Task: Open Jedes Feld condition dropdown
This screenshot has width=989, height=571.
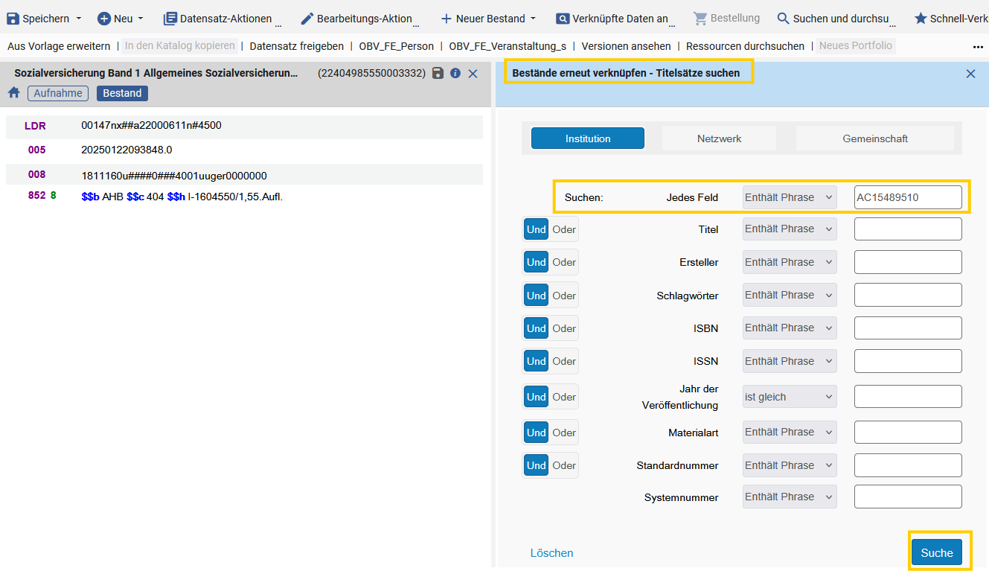Action: [790, 197]
